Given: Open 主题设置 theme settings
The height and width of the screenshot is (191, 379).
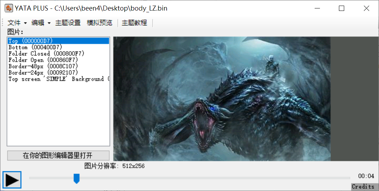Looking at the screenshot, I should (68, 23).
